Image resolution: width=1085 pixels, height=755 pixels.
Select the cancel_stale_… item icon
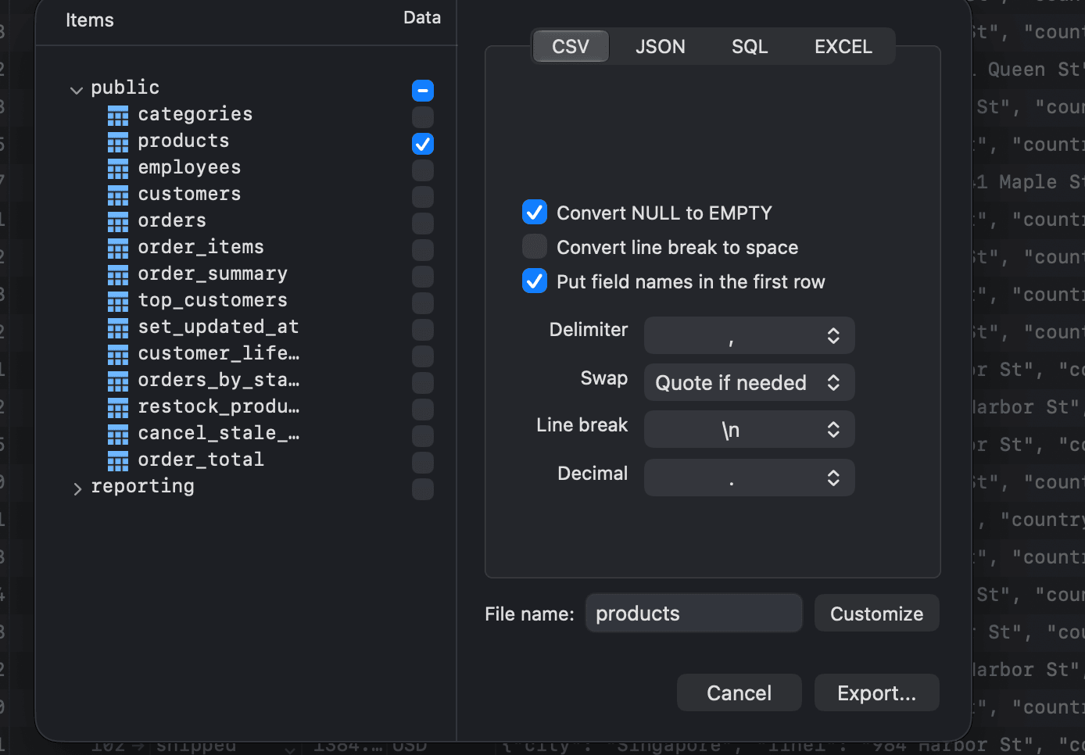tap(118, 435)
